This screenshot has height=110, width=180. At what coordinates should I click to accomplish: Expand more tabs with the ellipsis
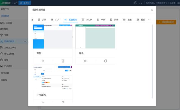pyautogui.click(x=149, y=19)
